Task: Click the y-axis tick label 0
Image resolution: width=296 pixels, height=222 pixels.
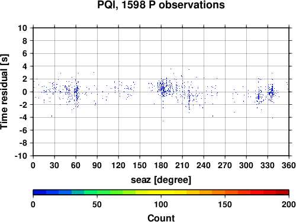Action: pyautogui.click(x=25, y=92)
